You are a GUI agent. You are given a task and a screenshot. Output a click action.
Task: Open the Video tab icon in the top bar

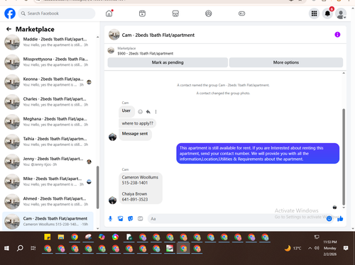coord(142,13)
